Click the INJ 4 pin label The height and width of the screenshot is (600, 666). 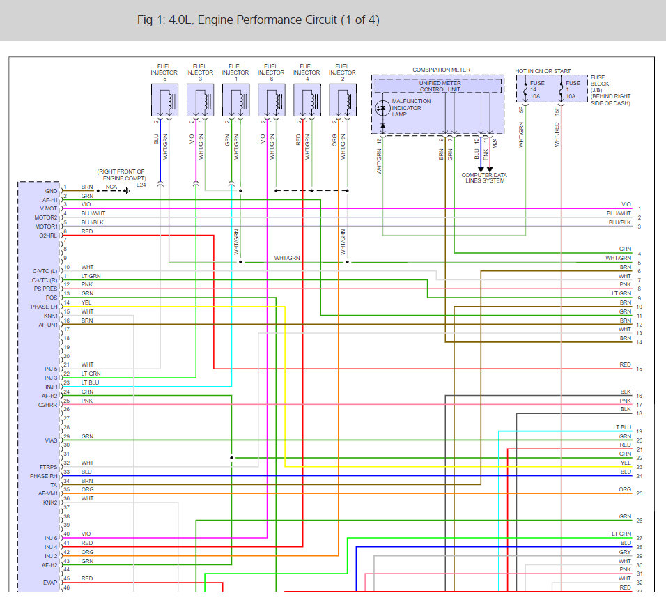point(51,547)
